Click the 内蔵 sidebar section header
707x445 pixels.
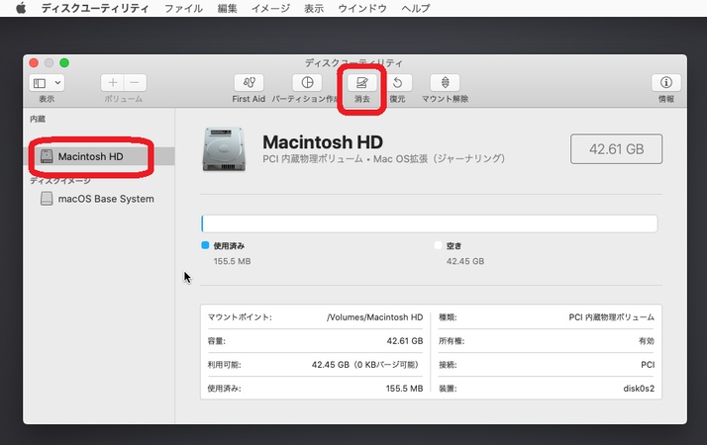pos(38,119)
